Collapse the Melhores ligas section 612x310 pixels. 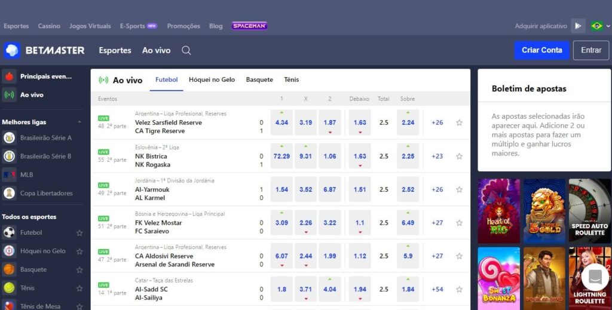(x=79, y=122)
